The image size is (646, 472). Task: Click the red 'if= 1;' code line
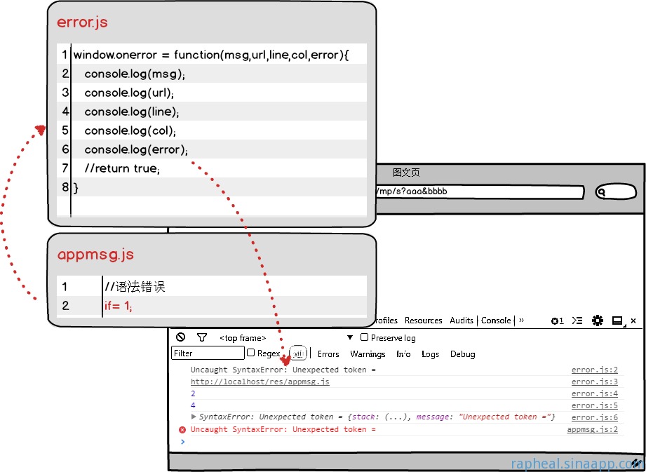pos(119,306)
